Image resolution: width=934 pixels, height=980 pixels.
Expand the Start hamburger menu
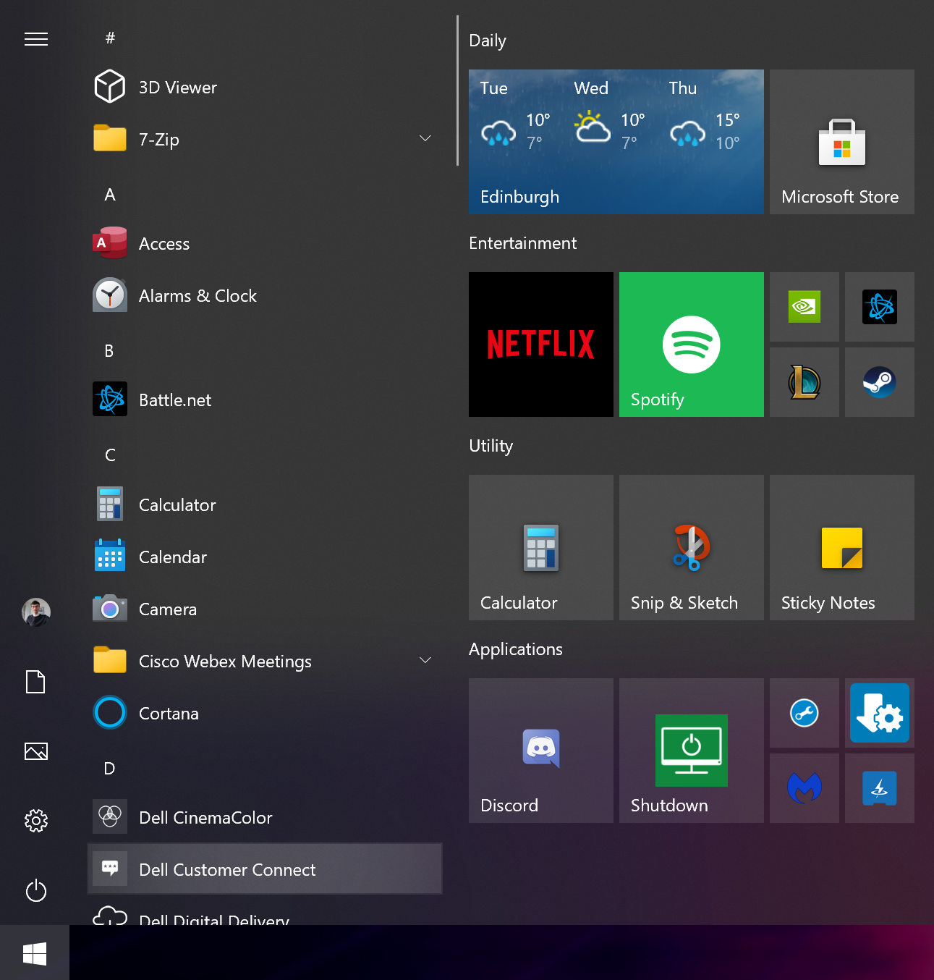pos(36,38)
